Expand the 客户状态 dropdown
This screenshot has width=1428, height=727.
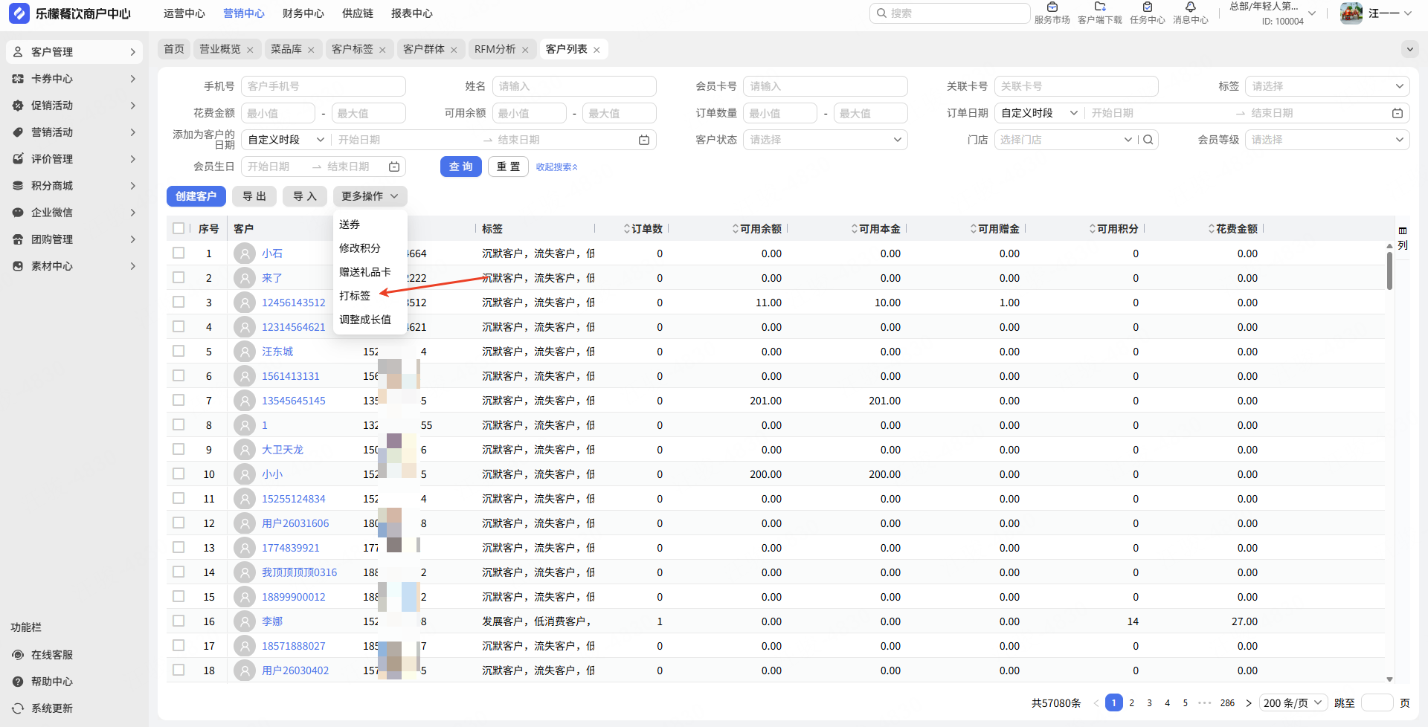pyautogui.click(x=825, y=140)
